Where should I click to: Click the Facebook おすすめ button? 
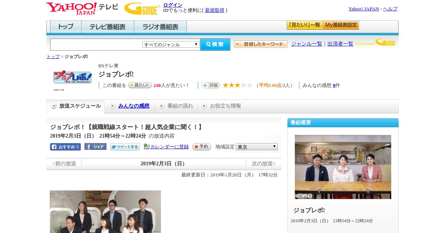point(65,147)
